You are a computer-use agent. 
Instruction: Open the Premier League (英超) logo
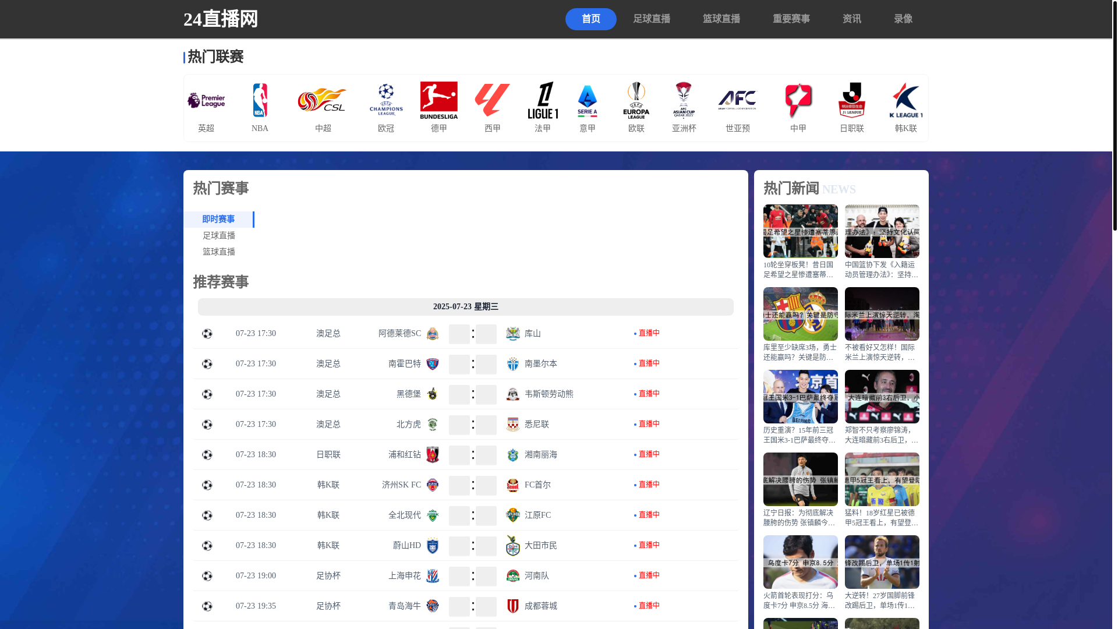[x=206, y=100]
